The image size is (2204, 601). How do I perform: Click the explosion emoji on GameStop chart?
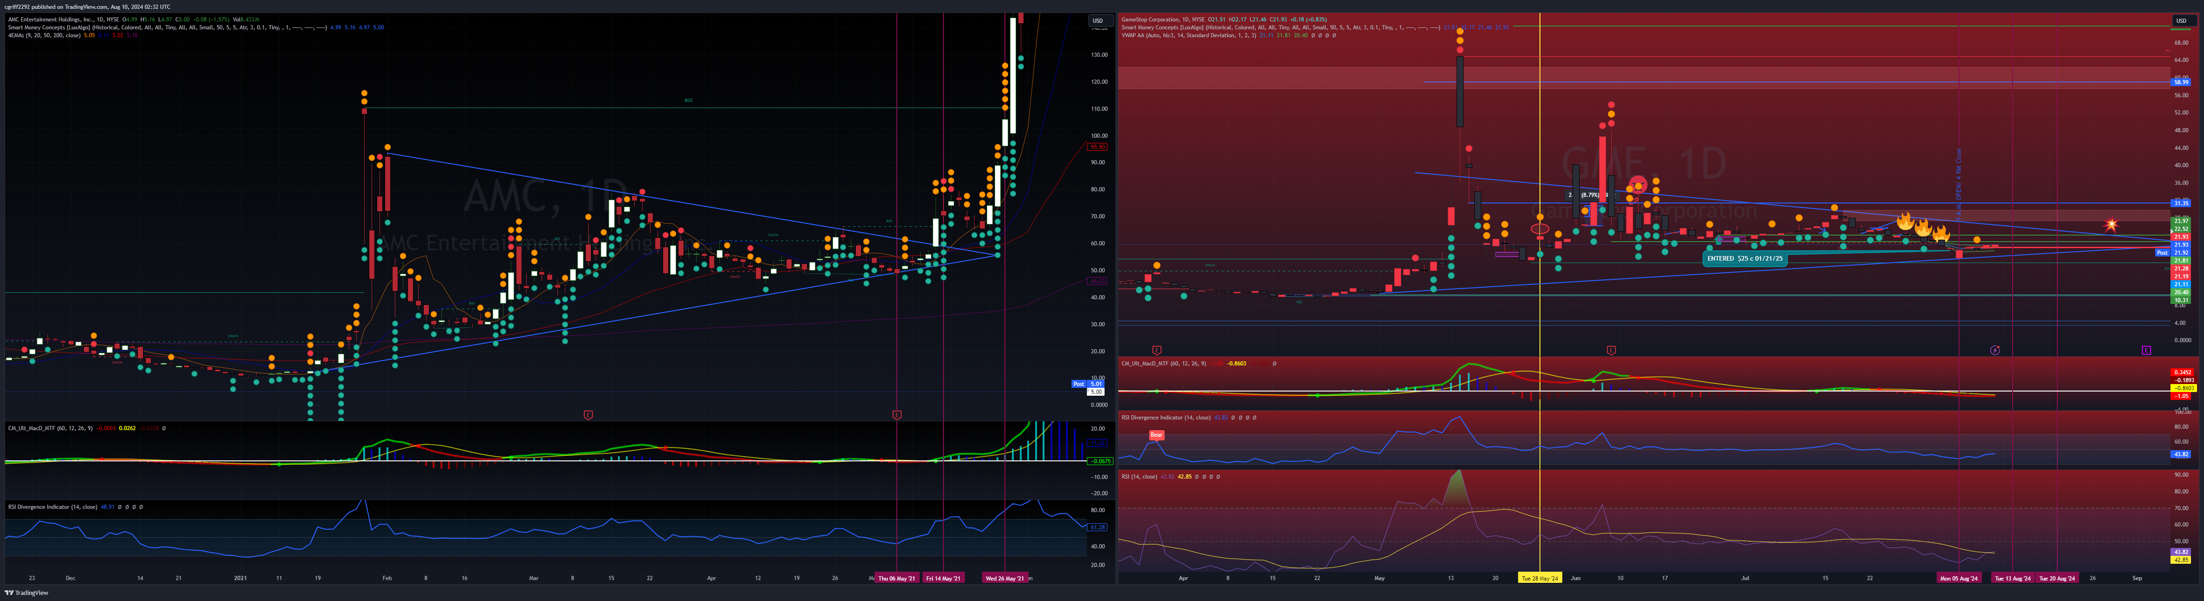coord(2112,225)
